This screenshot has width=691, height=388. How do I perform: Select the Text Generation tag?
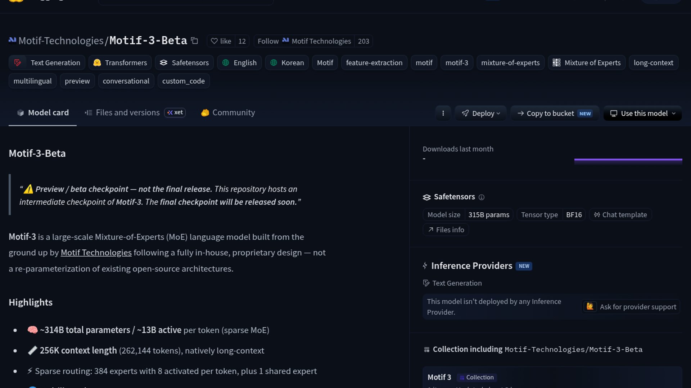47,63
